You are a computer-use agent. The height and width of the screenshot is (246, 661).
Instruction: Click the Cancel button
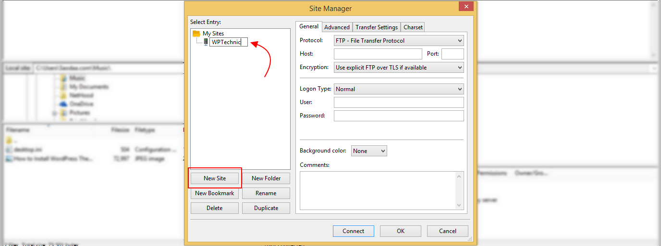[x=448, y=231]
